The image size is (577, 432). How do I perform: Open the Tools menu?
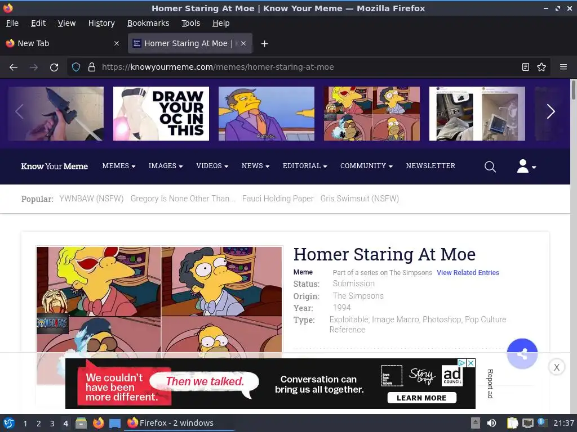tap(190, 23)
